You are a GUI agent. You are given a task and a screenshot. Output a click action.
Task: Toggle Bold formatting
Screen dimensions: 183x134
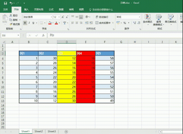point(25,23)
